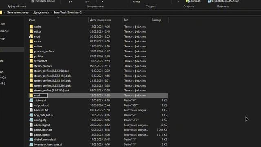Select the screenshot folder icon

pos(31,61)
